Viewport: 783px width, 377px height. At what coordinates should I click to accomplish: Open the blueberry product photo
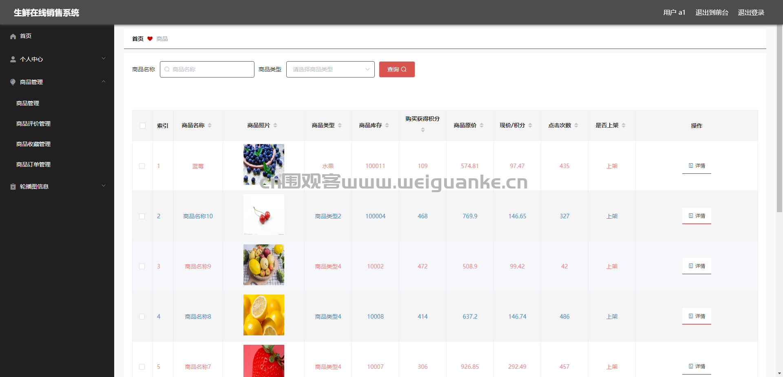(x=264, y=164)
